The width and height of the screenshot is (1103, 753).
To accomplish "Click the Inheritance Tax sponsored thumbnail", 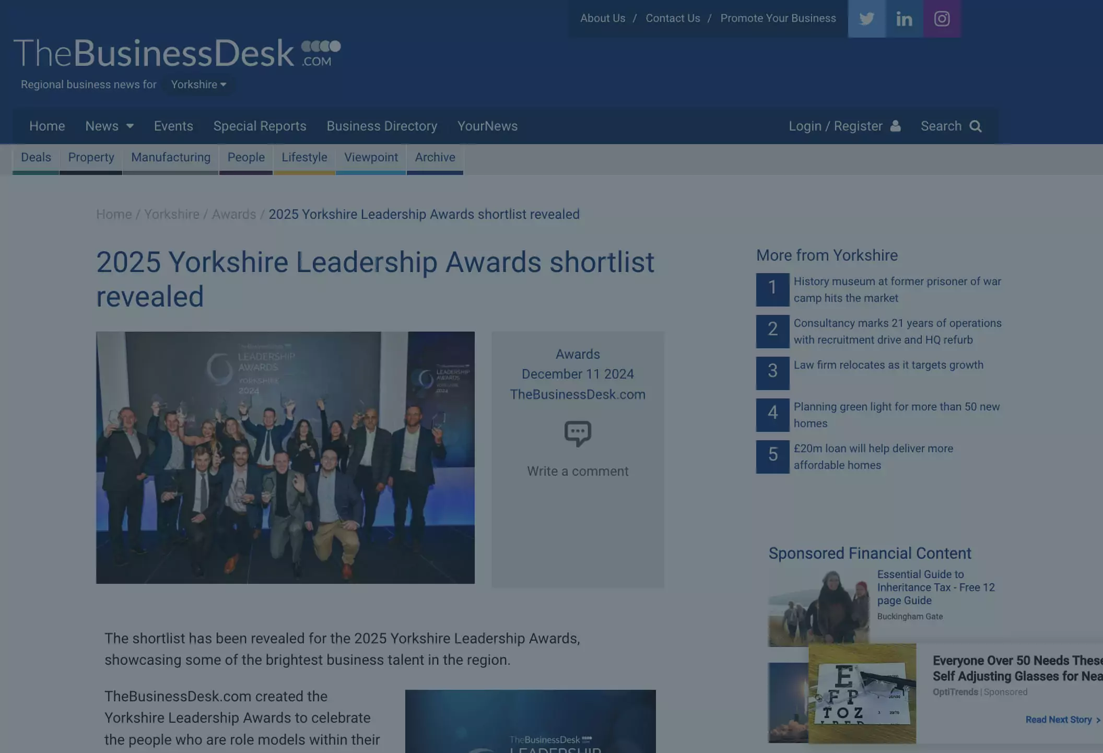I will [818, 608].
